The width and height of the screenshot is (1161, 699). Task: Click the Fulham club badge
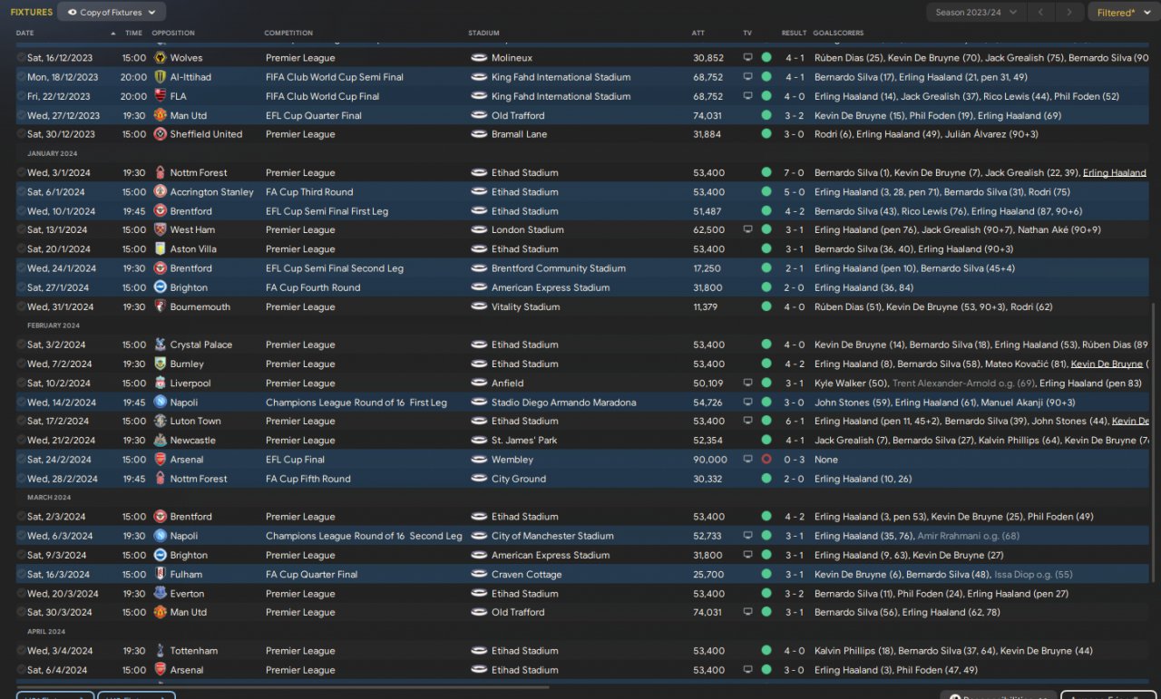pos(161,575)
